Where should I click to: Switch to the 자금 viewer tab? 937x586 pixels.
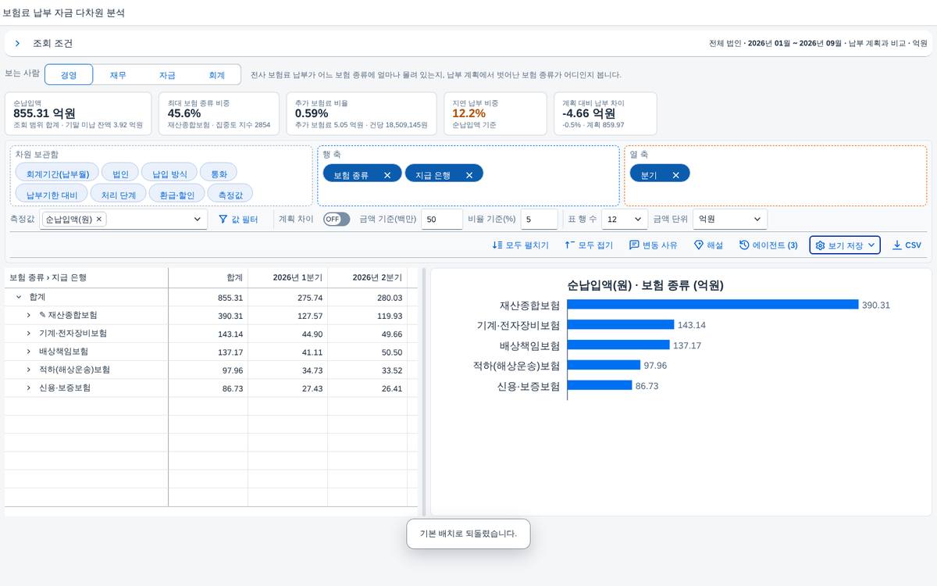[167, 75]
